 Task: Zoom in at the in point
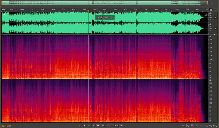point(206,126)
